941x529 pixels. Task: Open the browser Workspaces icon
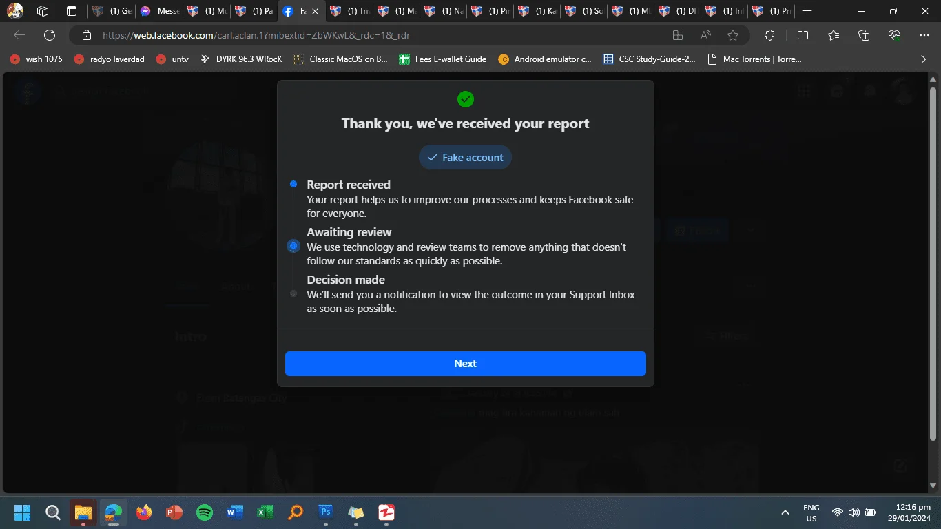(43, 11)
